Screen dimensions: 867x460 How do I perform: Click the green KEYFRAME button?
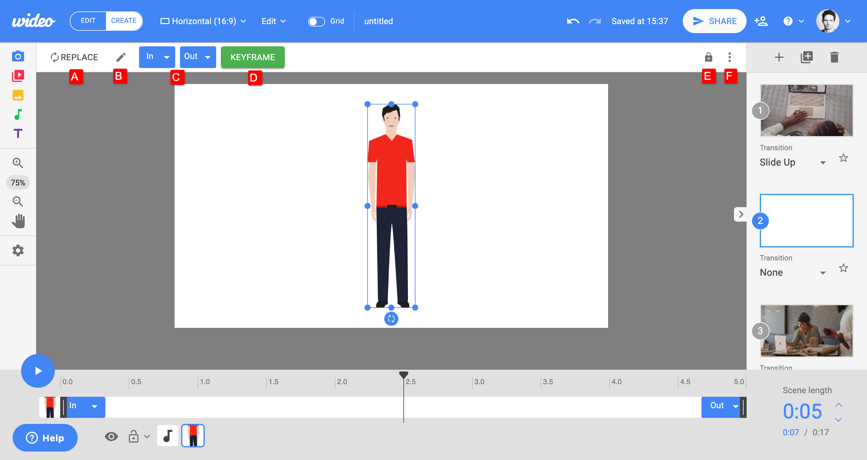pos(253,57)
